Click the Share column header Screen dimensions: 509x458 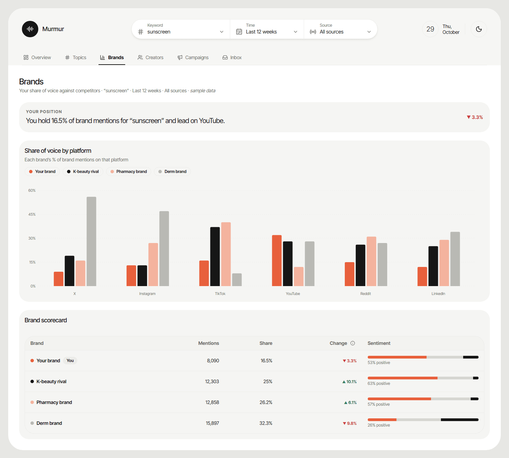[x=266, y=343]
